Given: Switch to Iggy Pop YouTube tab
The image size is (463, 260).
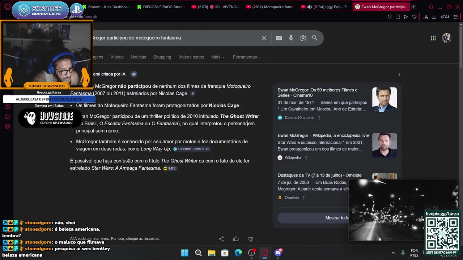Looking at the screenshot, I should [324, 7].
